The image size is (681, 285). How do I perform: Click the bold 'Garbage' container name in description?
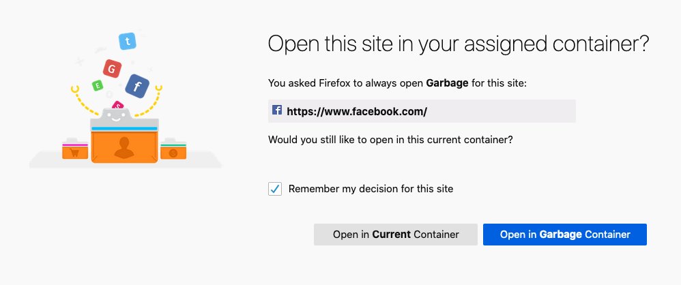tap(448, 83)
